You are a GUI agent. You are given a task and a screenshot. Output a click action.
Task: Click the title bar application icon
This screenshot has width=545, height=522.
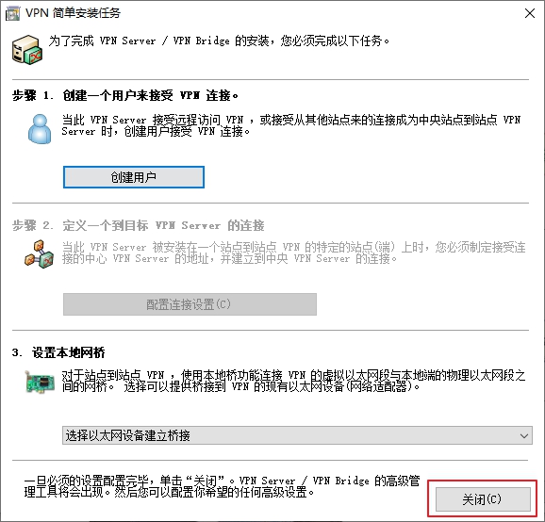[x=13, y=14]
